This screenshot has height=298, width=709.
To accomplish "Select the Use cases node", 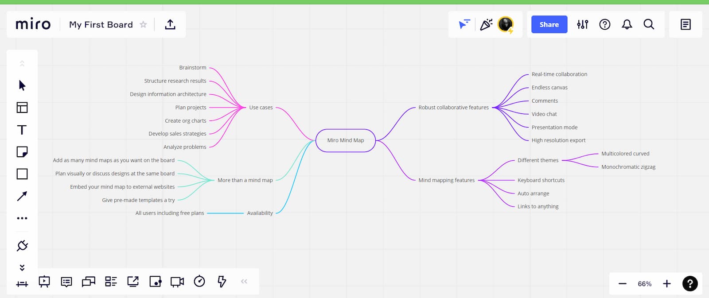I will (x=261, y=108).
